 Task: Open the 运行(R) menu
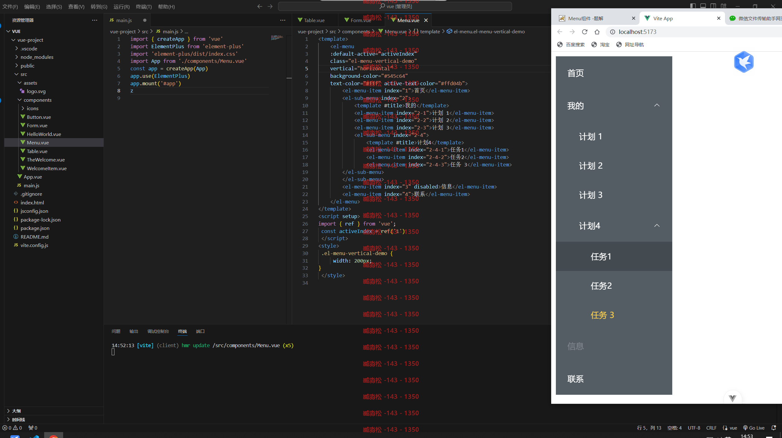(x=121, y=7)
